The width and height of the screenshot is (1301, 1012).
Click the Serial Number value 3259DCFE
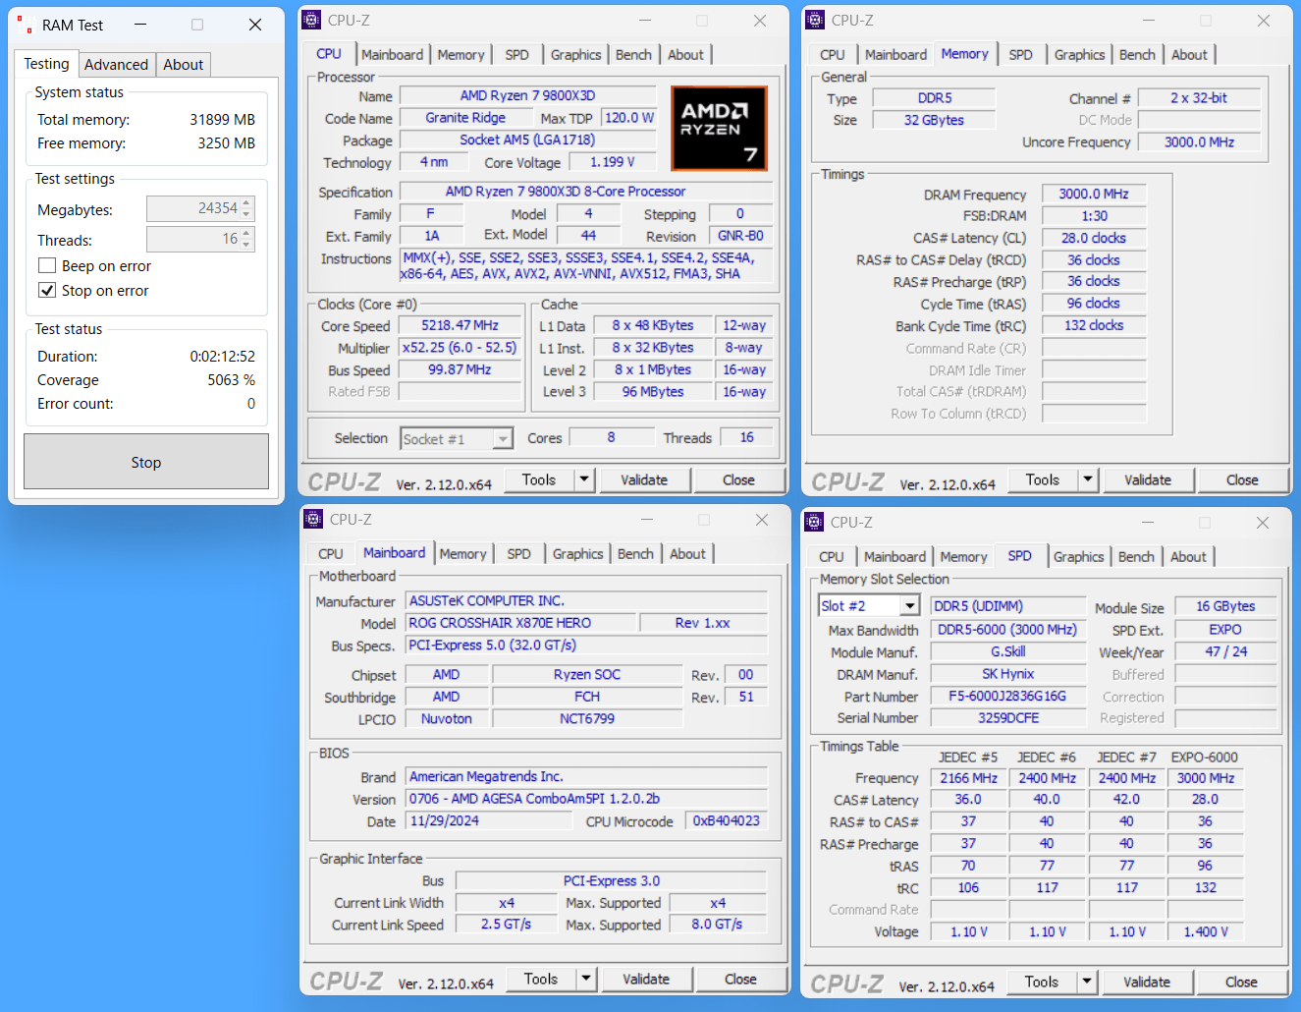point(1007,718)
